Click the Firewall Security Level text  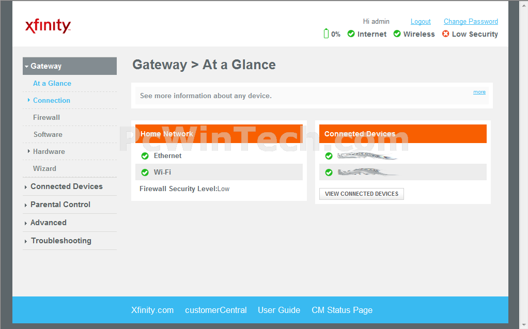coord(184,189)
